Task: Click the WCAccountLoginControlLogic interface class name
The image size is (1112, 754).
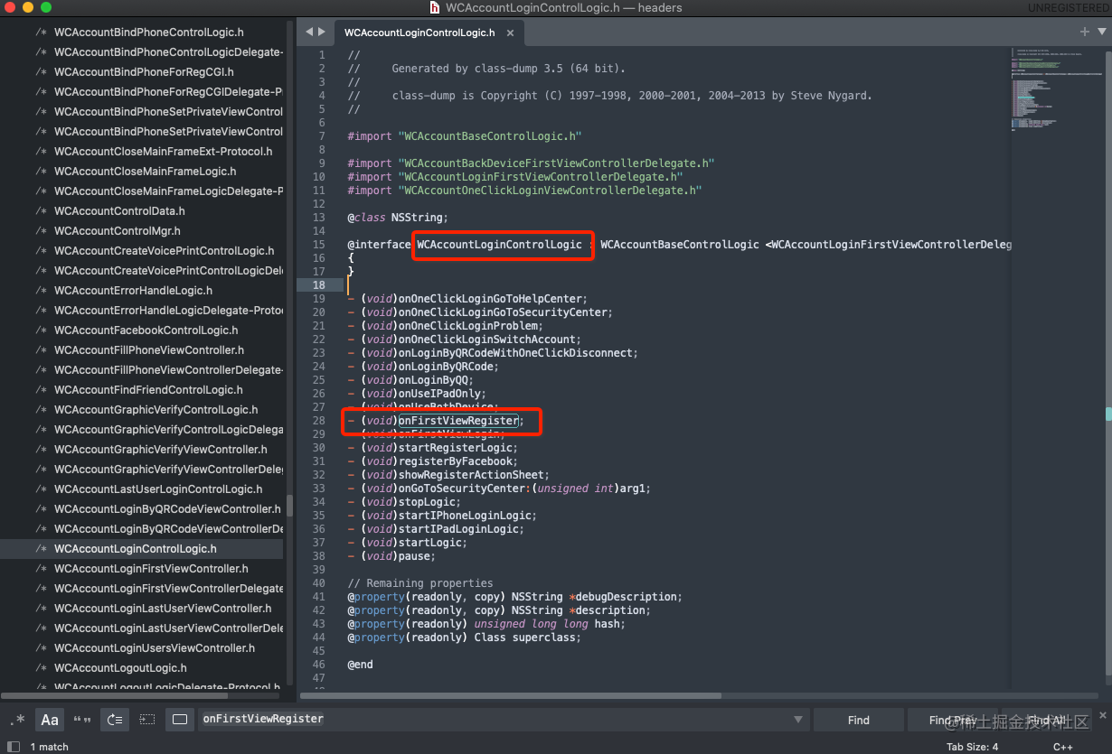Action: tap(500, 245)
